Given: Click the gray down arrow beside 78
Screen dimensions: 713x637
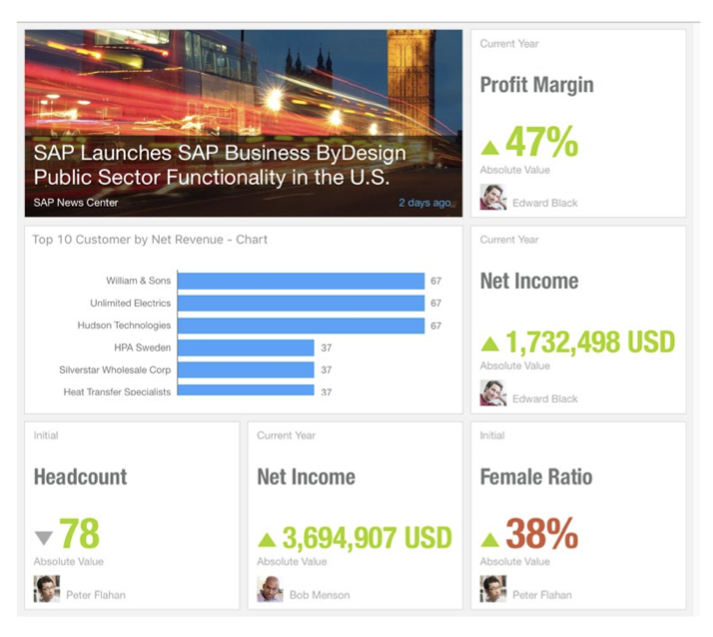Looking at the screenshot, I should (x=44, y=538).
